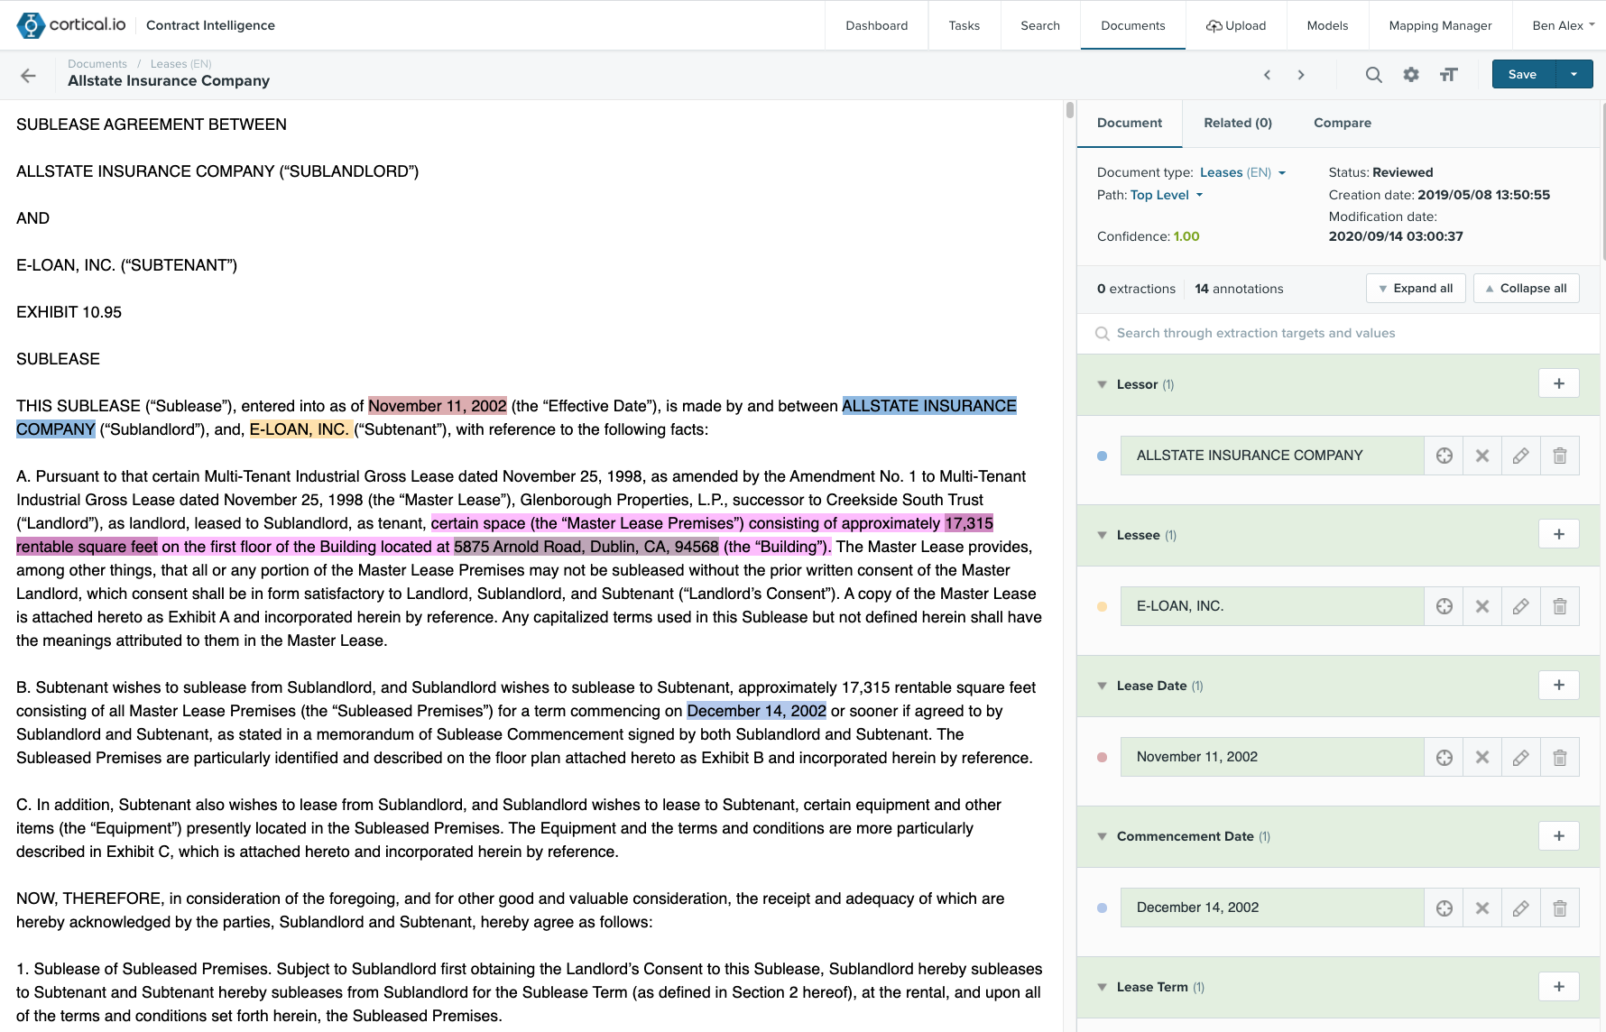Delete the ALLSTATE INSURANCE COMPANY value

1560,456
